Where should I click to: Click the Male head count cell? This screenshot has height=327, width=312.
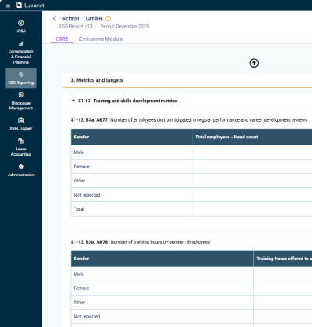coord(252,152)
